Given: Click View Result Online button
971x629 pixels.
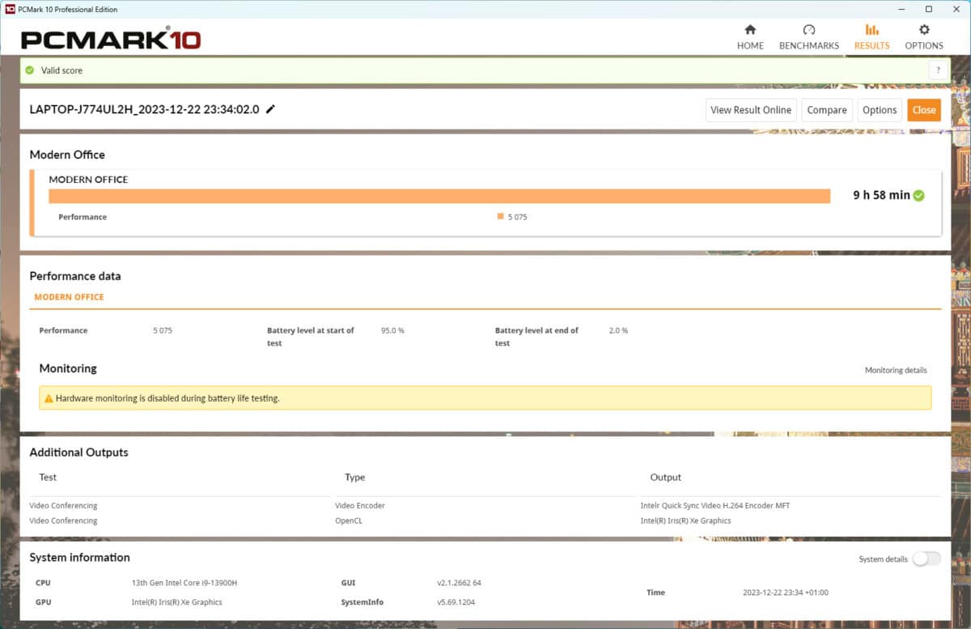Looking at the screenshot, I should click(x=751, y=110).
